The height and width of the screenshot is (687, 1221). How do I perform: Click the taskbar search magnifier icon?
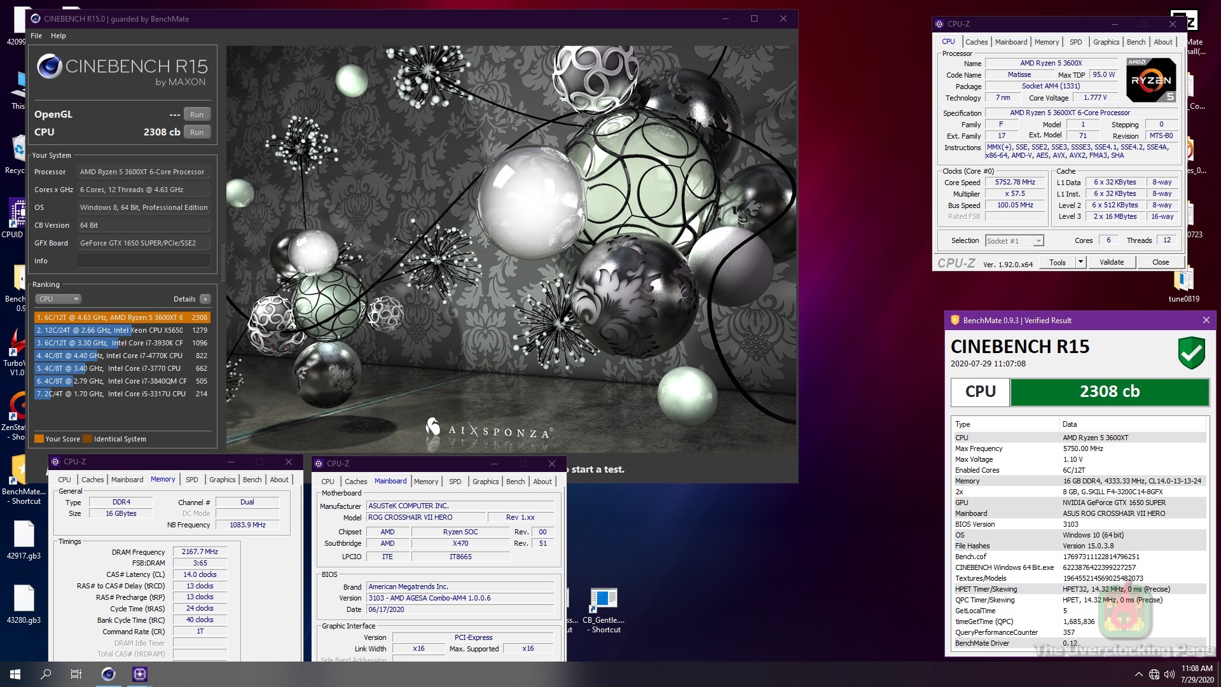coord(46,674)
